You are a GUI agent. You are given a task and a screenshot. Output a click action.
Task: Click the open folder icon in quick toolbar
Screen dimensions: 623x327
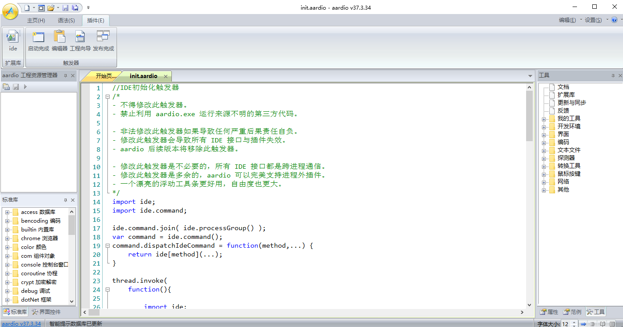(x=51, y=8)
